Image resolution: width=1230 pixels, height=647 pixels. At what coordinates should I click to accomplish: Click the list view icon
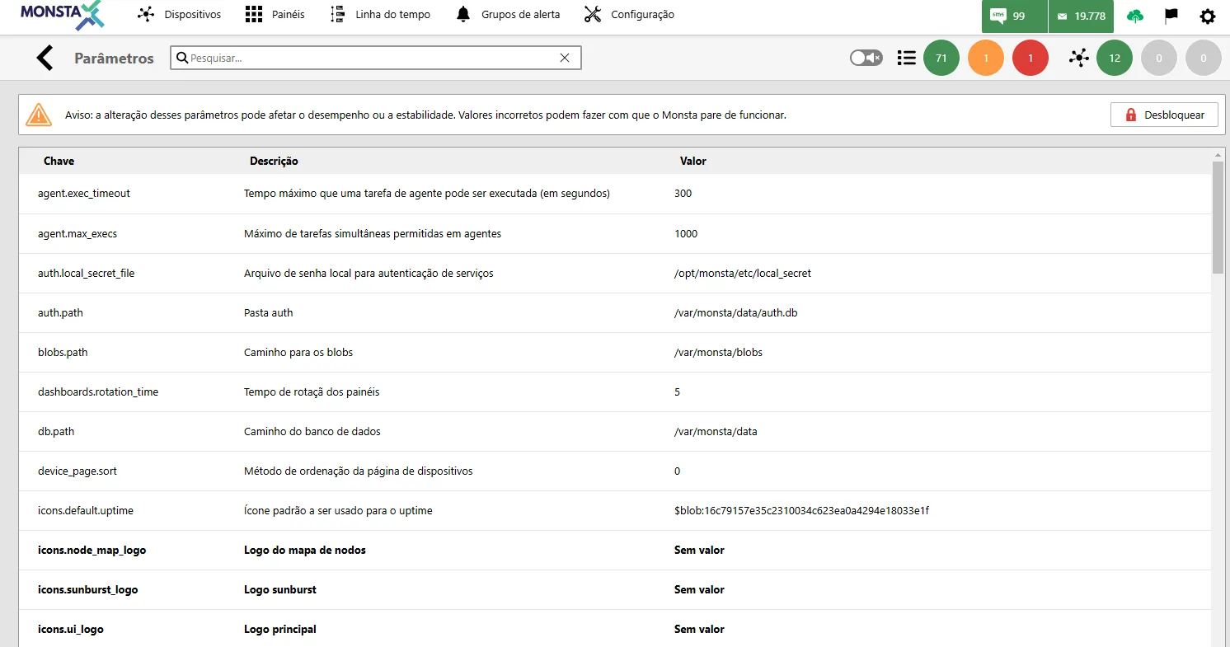click(x=907, y=58)
